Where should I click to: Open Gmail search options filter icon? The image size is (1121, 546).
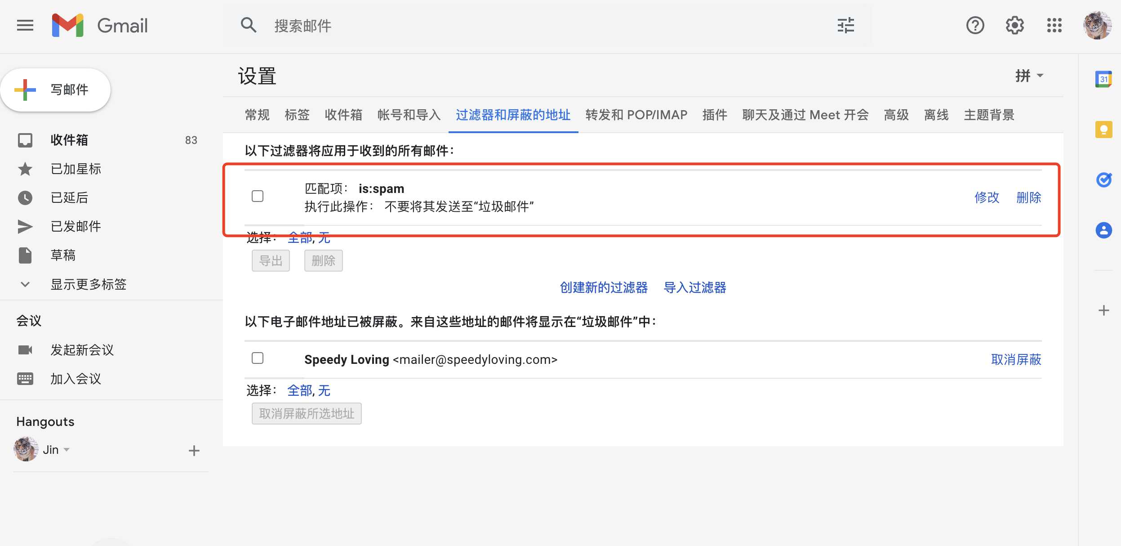[845, 26]
